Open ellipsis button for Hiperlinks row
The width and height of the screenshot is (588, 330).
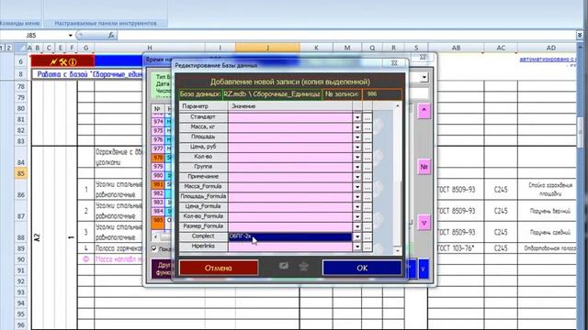click(367, 247)
